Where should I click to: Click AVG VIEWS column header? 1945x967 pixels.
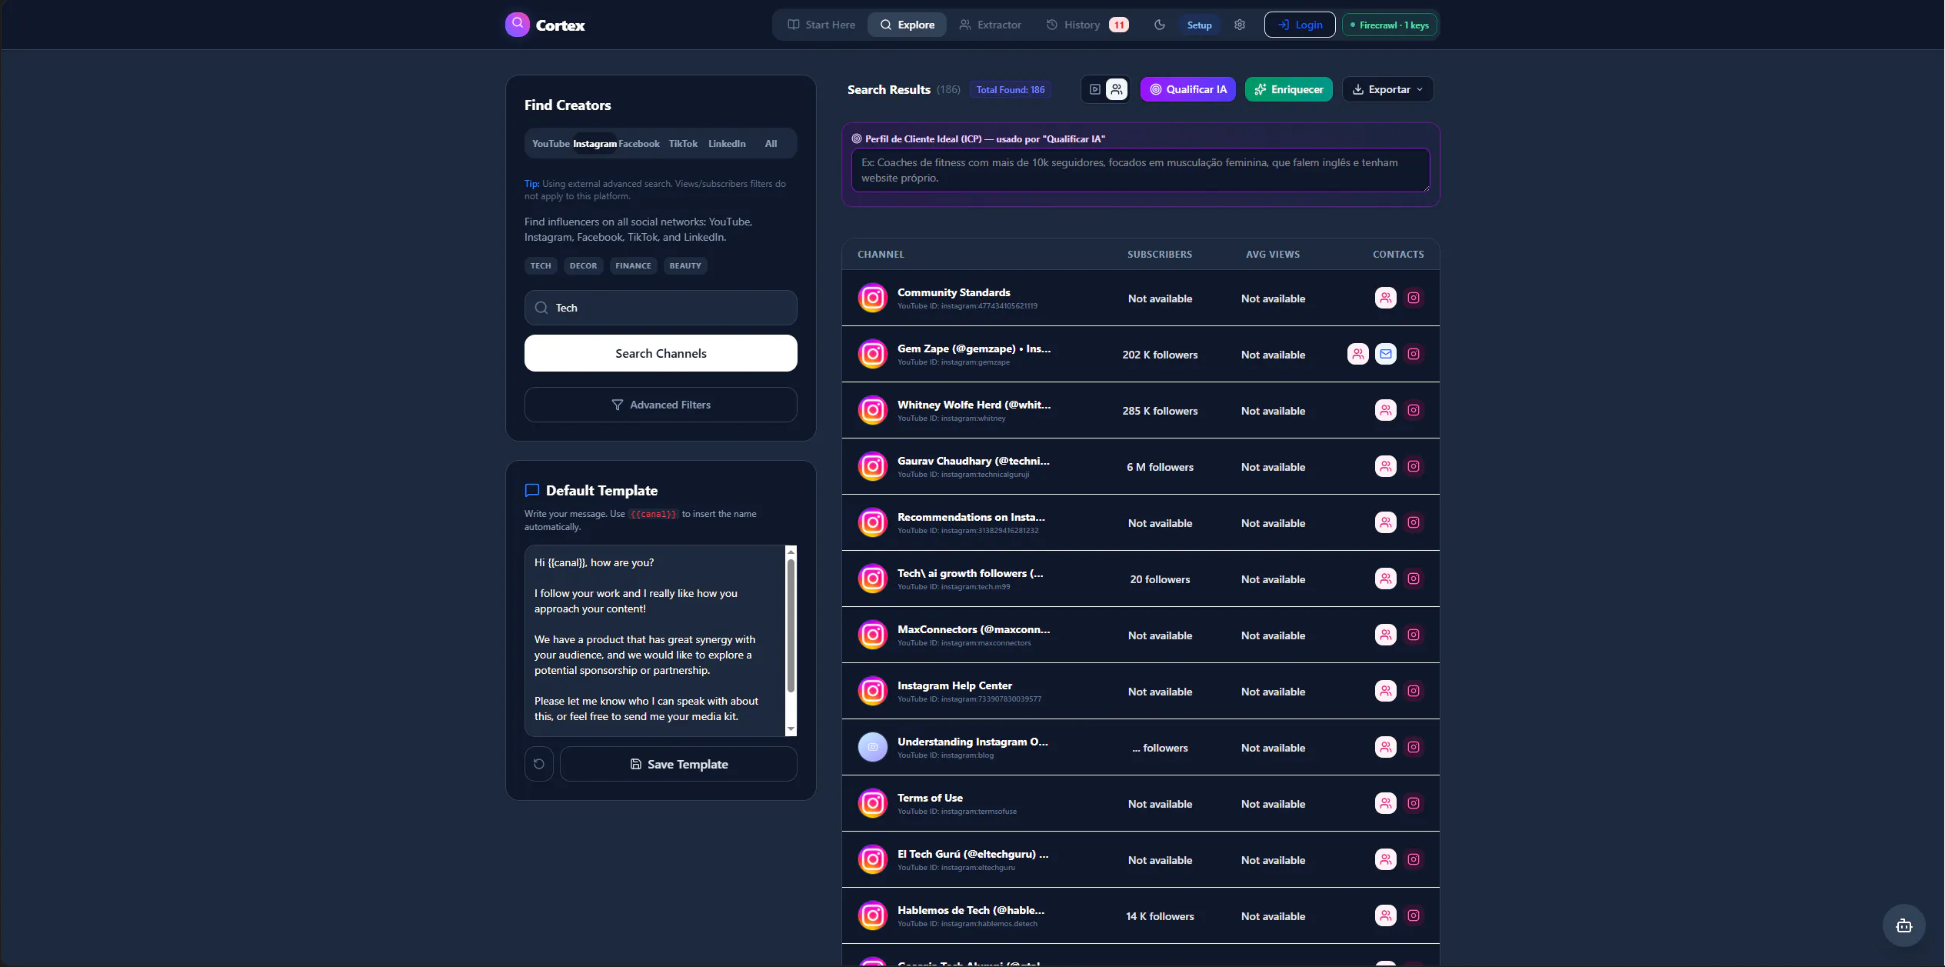(x=1273, y=254)
